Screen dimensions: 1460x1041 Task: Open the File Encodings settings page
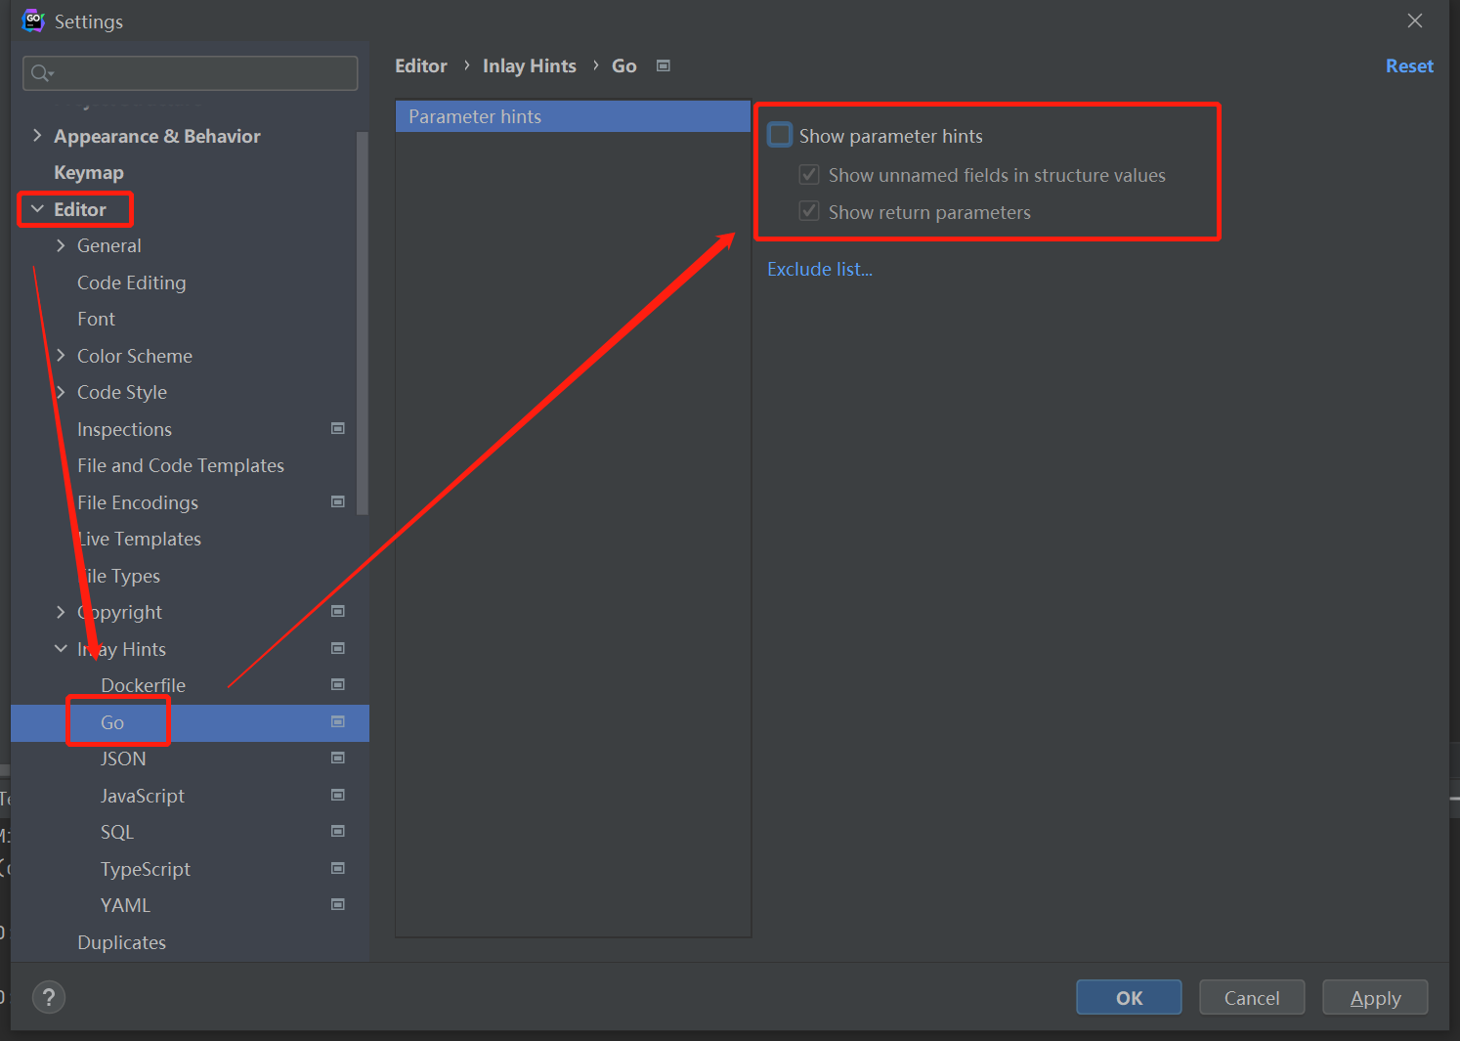(x=138, y=502)
